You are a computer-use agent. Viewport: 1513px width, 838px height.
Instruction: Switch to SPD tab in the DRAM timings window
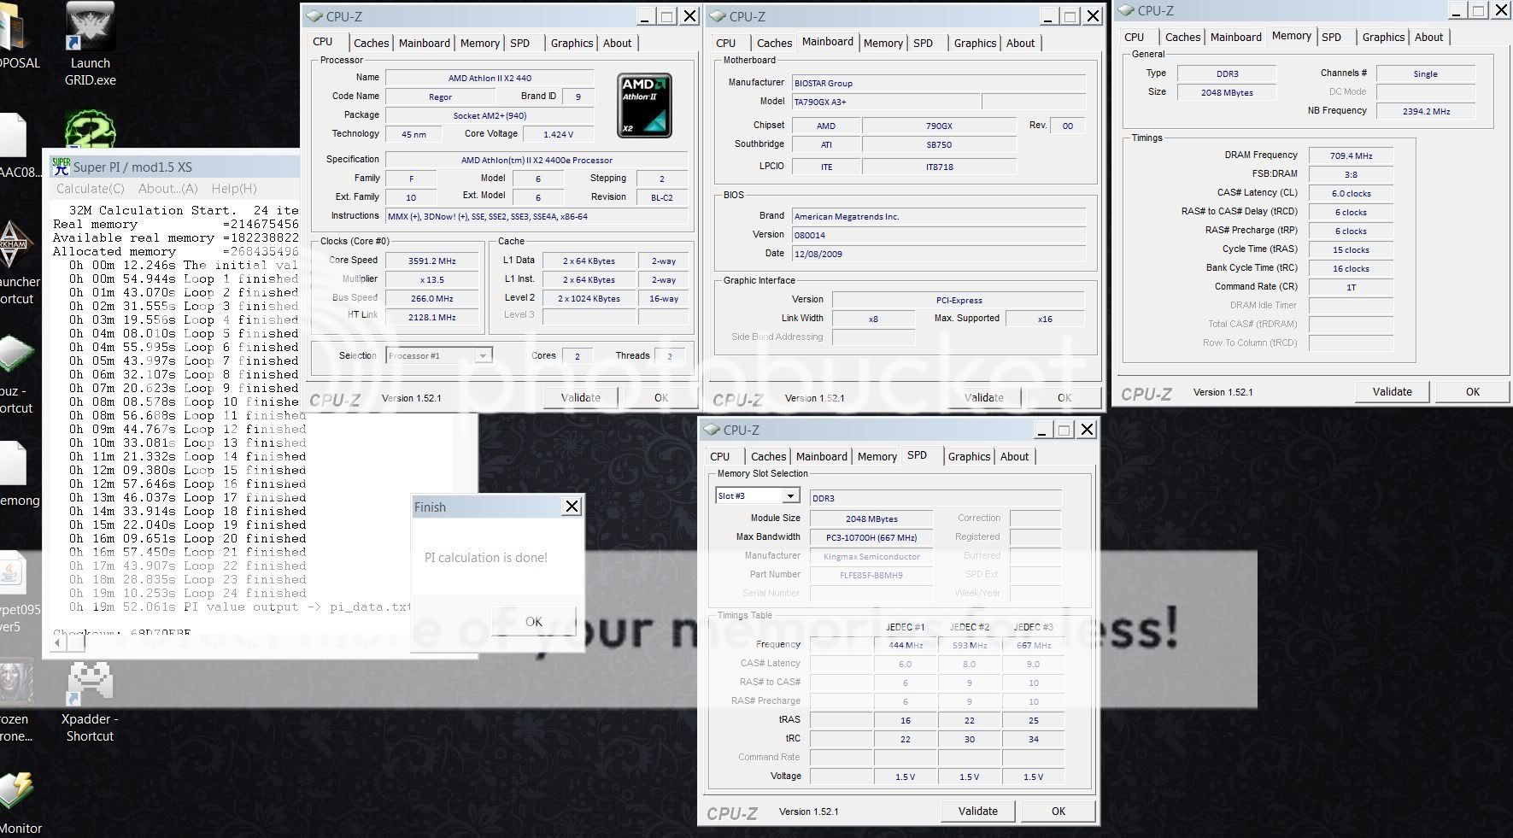[x=1331, y=37]
